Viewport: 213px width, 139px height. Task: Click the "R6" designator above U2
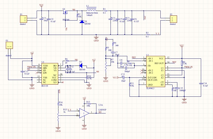coord(66,59)
